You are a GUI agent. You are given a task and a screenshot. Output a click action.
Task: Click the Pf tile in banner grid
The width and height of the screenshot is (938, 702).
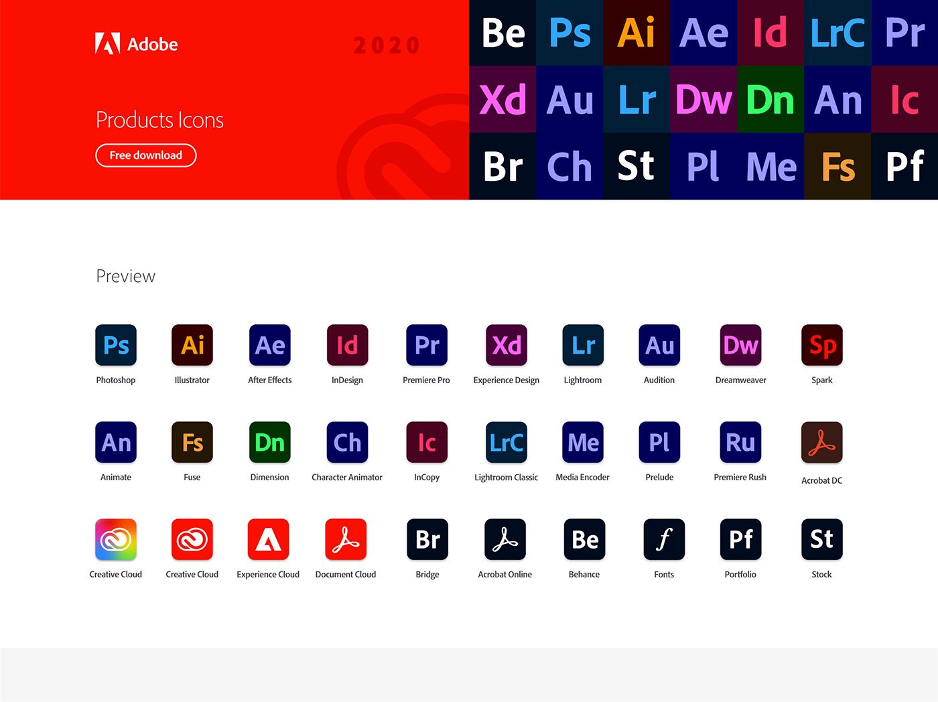(x=904, y=166)
